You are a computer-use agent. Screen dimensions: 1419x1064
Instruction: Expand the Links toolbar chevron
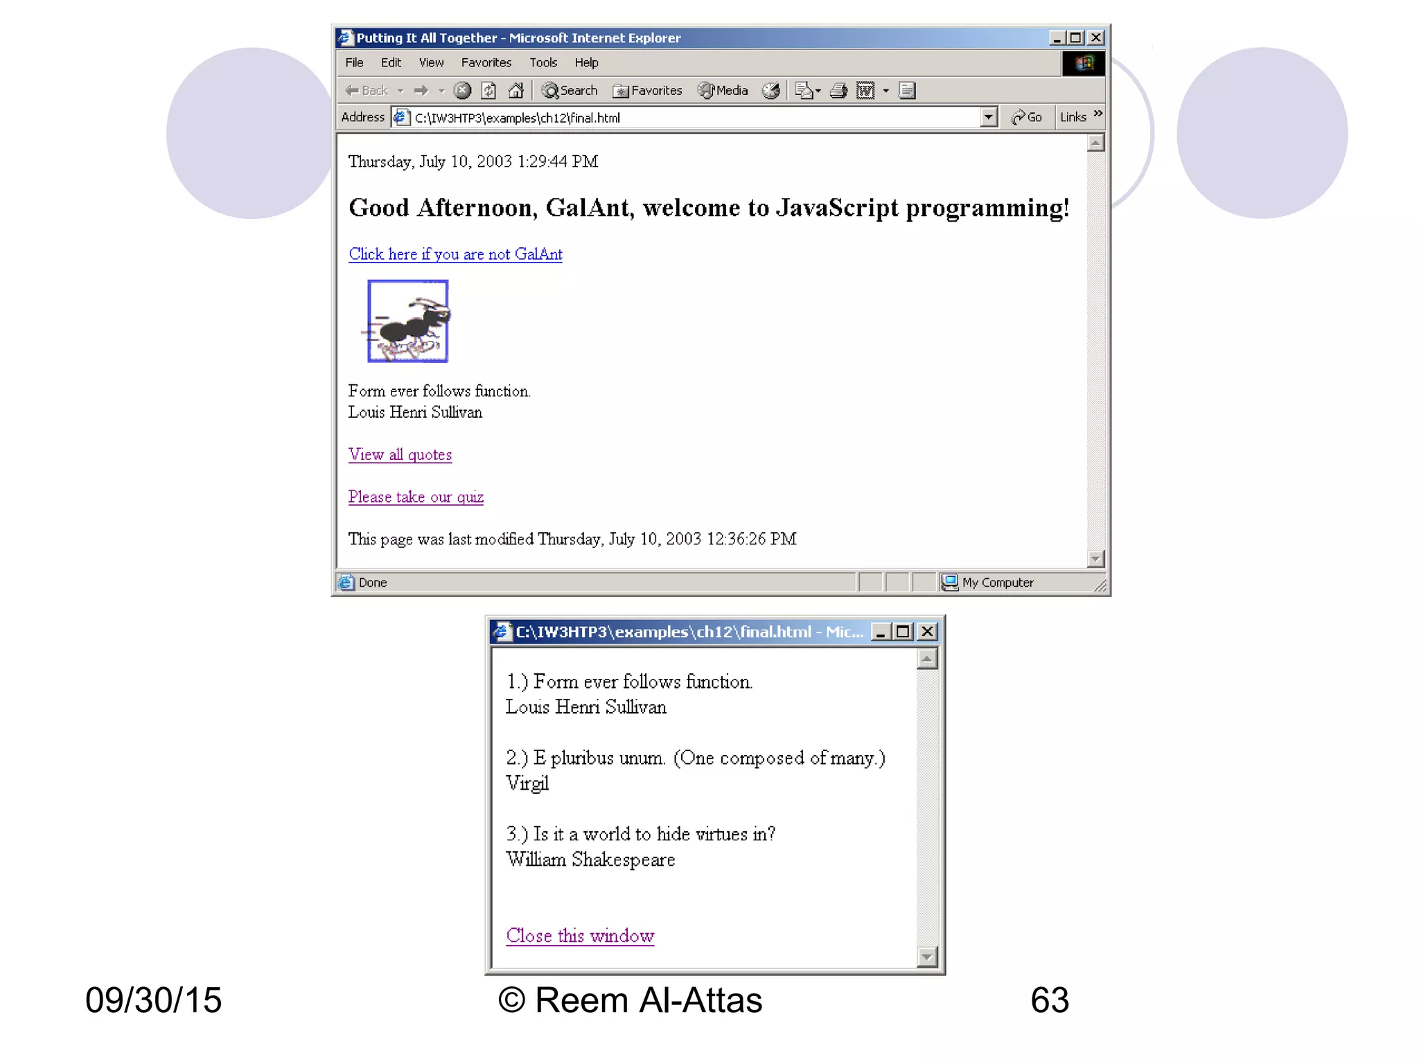1098,114
